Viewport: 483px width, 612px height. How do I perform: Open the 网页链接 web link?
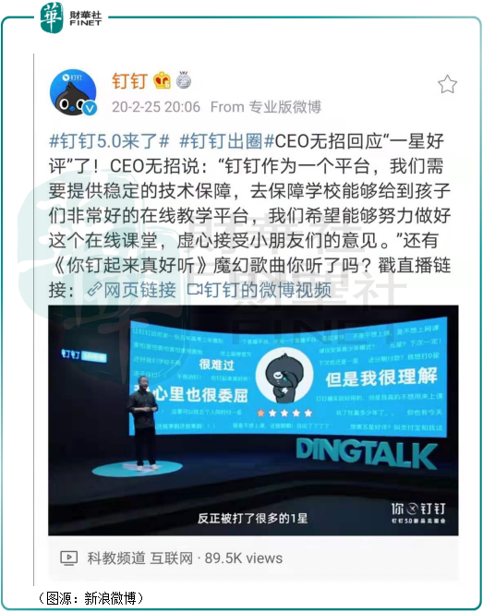(139, 290)
